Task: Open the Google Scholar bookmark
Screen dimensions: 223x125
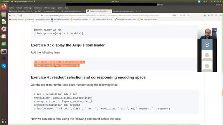Action: (43, 19)
